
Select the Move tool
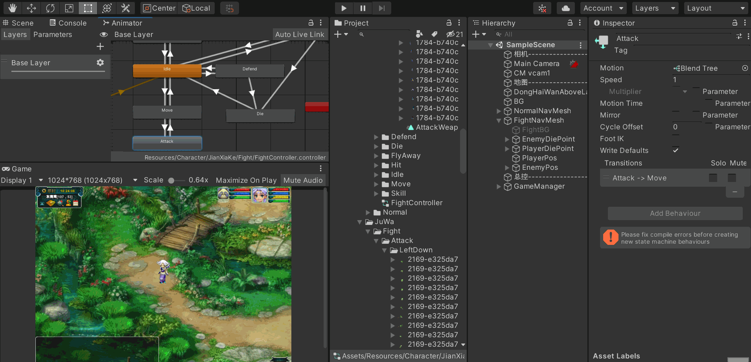click(31, 8)
